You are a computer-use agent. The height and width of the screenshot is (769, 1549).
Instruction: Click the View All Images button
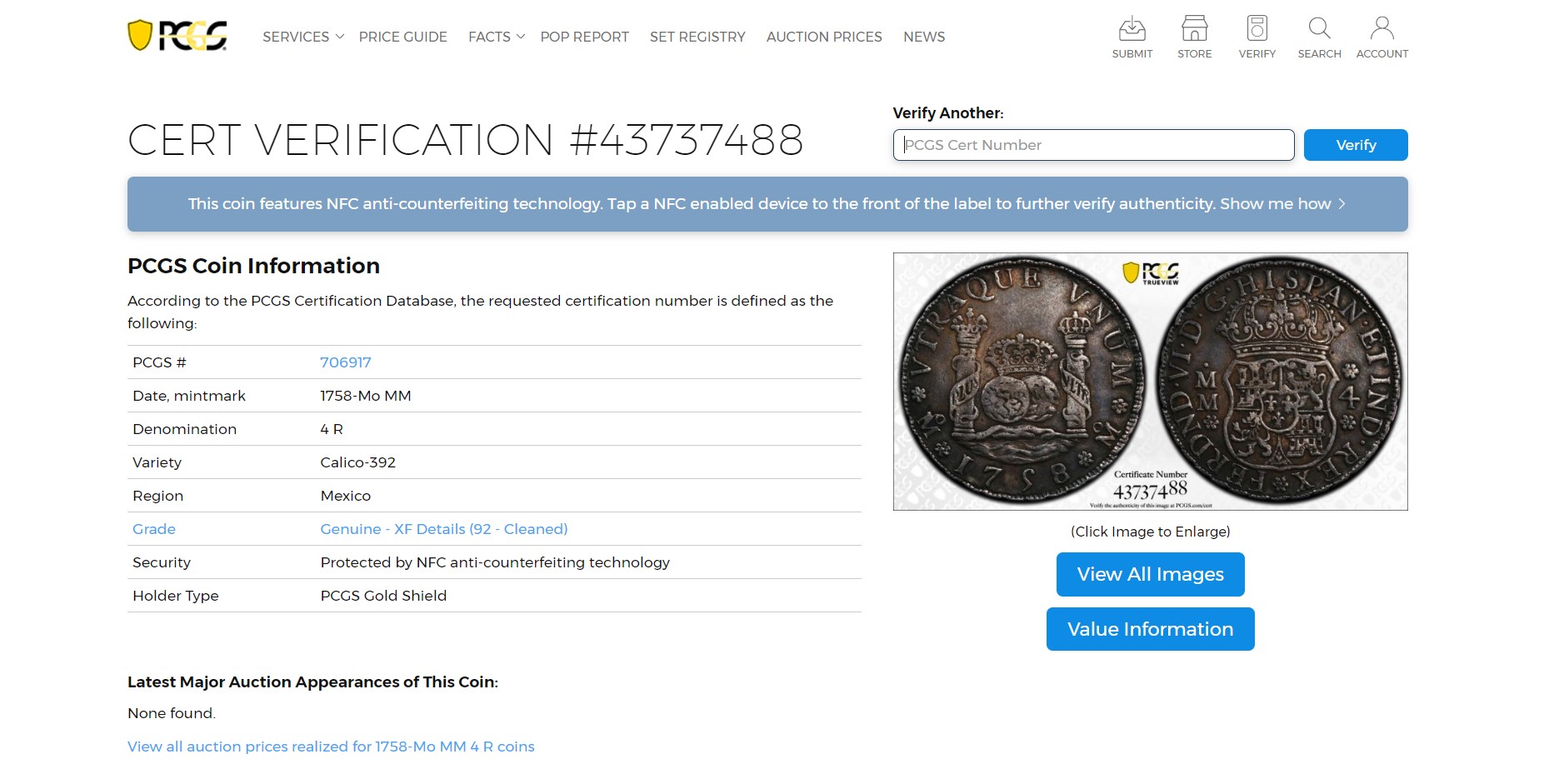[x=1150, y=574]
